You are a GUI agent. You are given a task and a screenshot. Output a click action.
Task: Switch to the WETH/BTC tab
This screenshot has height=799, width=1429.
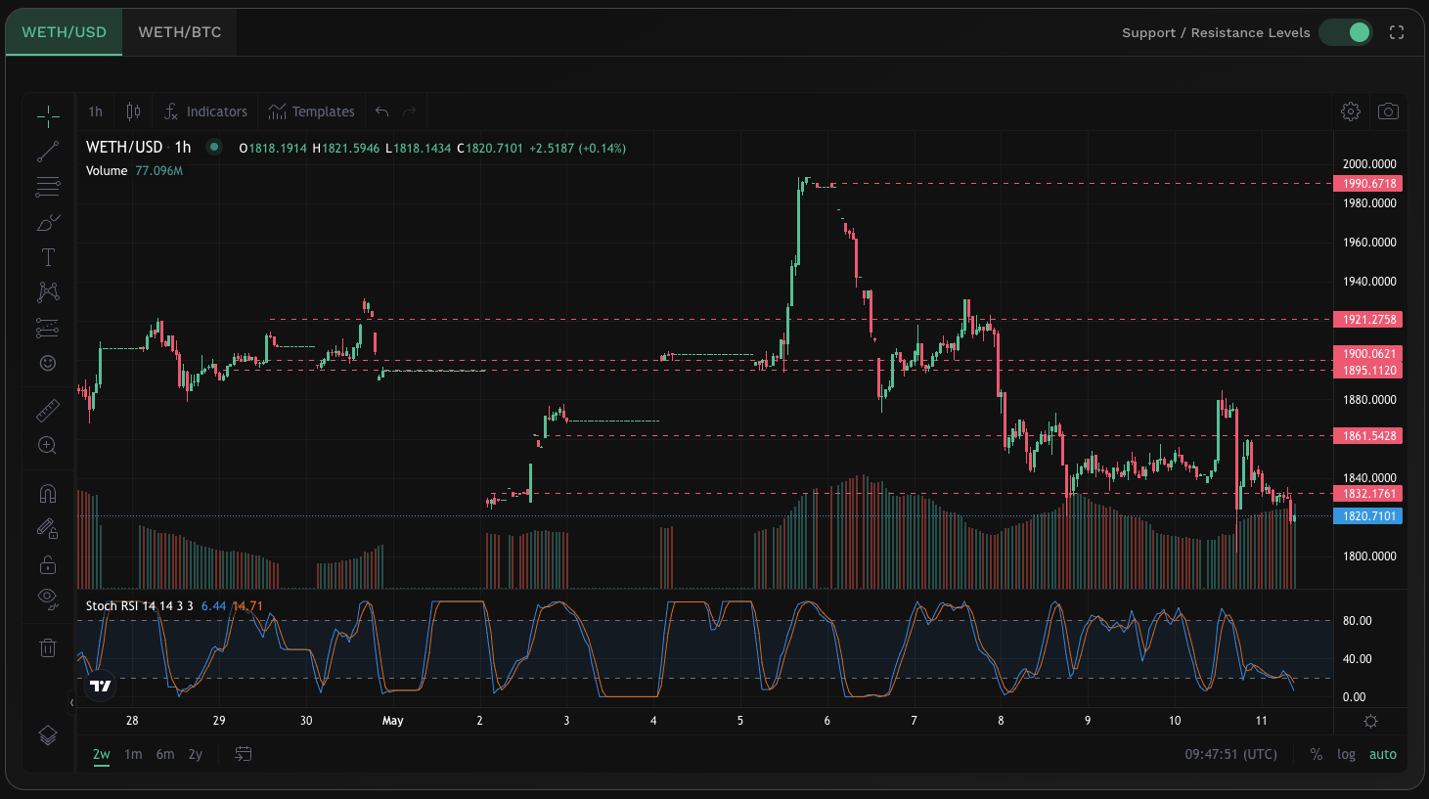tap(180, 32)
